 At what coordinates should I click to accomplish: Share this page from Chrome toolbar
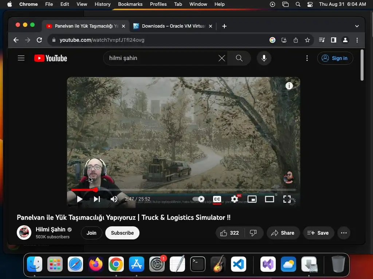pos(296,40)
